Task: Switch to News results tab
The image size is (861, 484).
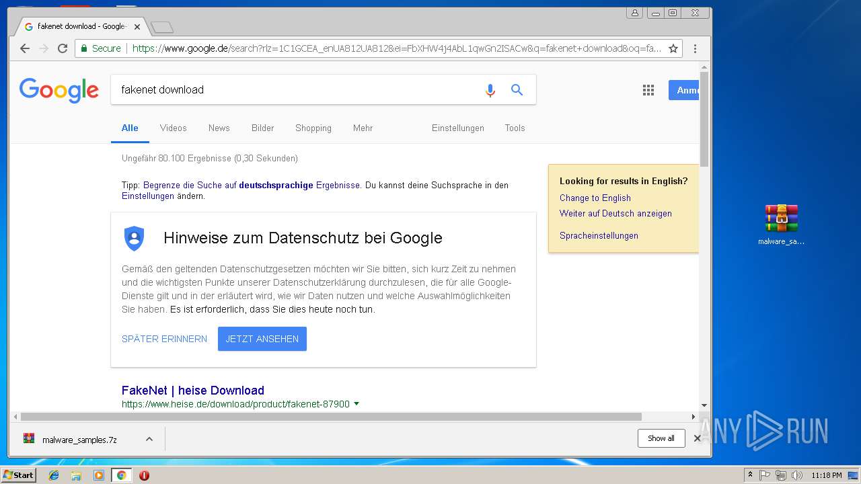Action: pos(219,128)
